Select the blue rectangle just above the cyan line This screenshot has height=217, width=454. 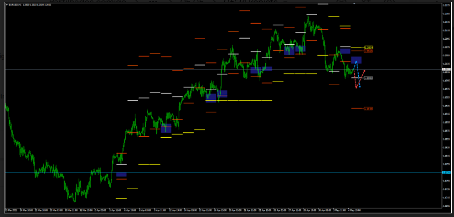coord(121,175)
